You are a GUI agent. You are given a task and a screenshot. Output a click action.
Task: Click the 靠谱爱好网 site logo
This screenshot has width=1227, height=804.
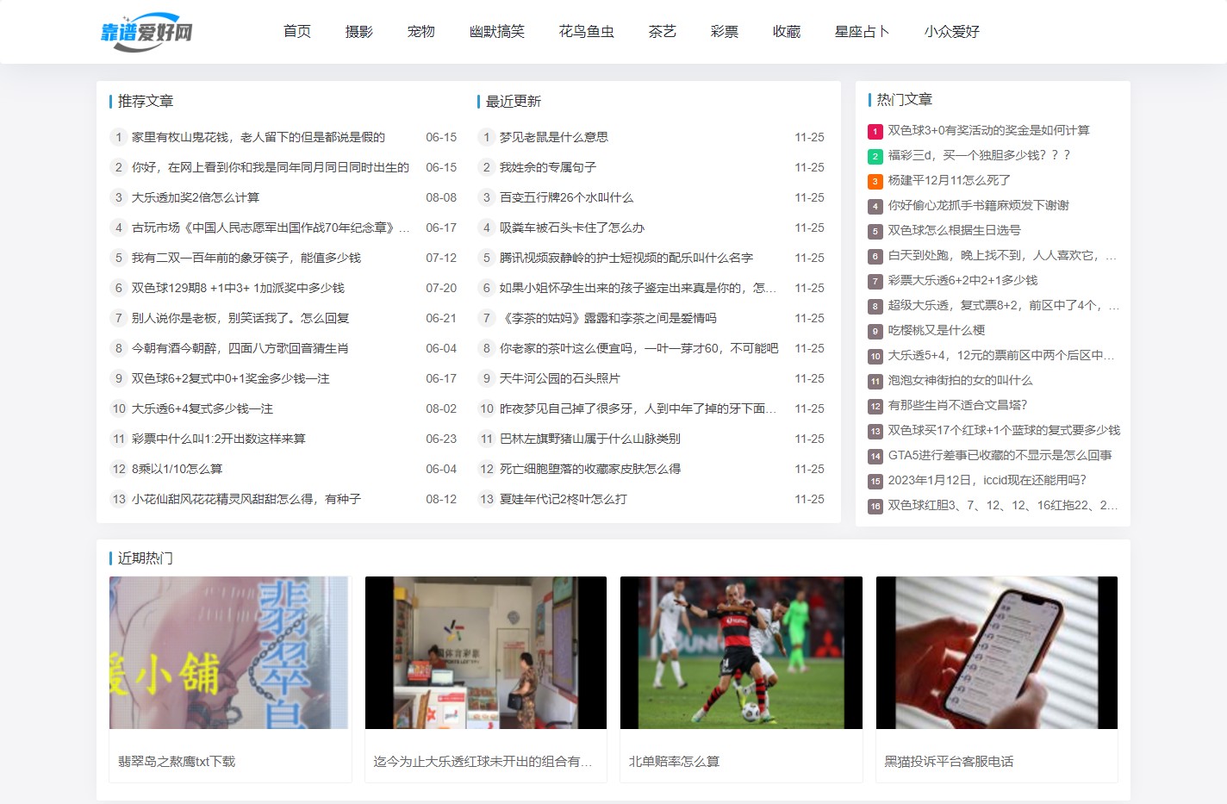146,32
